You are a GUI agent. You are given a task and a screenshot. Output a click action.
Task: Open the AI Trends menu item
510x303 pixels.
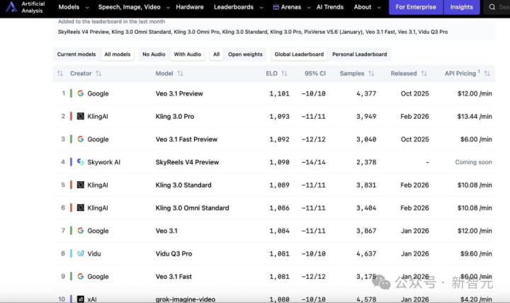click(330, 7)
